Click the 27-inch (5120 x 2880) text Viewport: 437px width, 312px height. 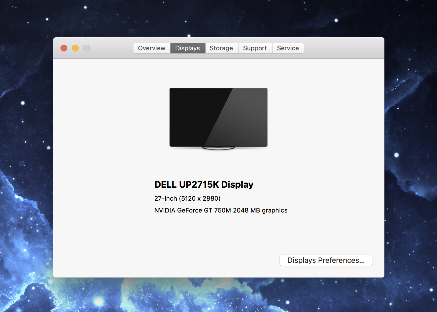click(x=187, y=198)
